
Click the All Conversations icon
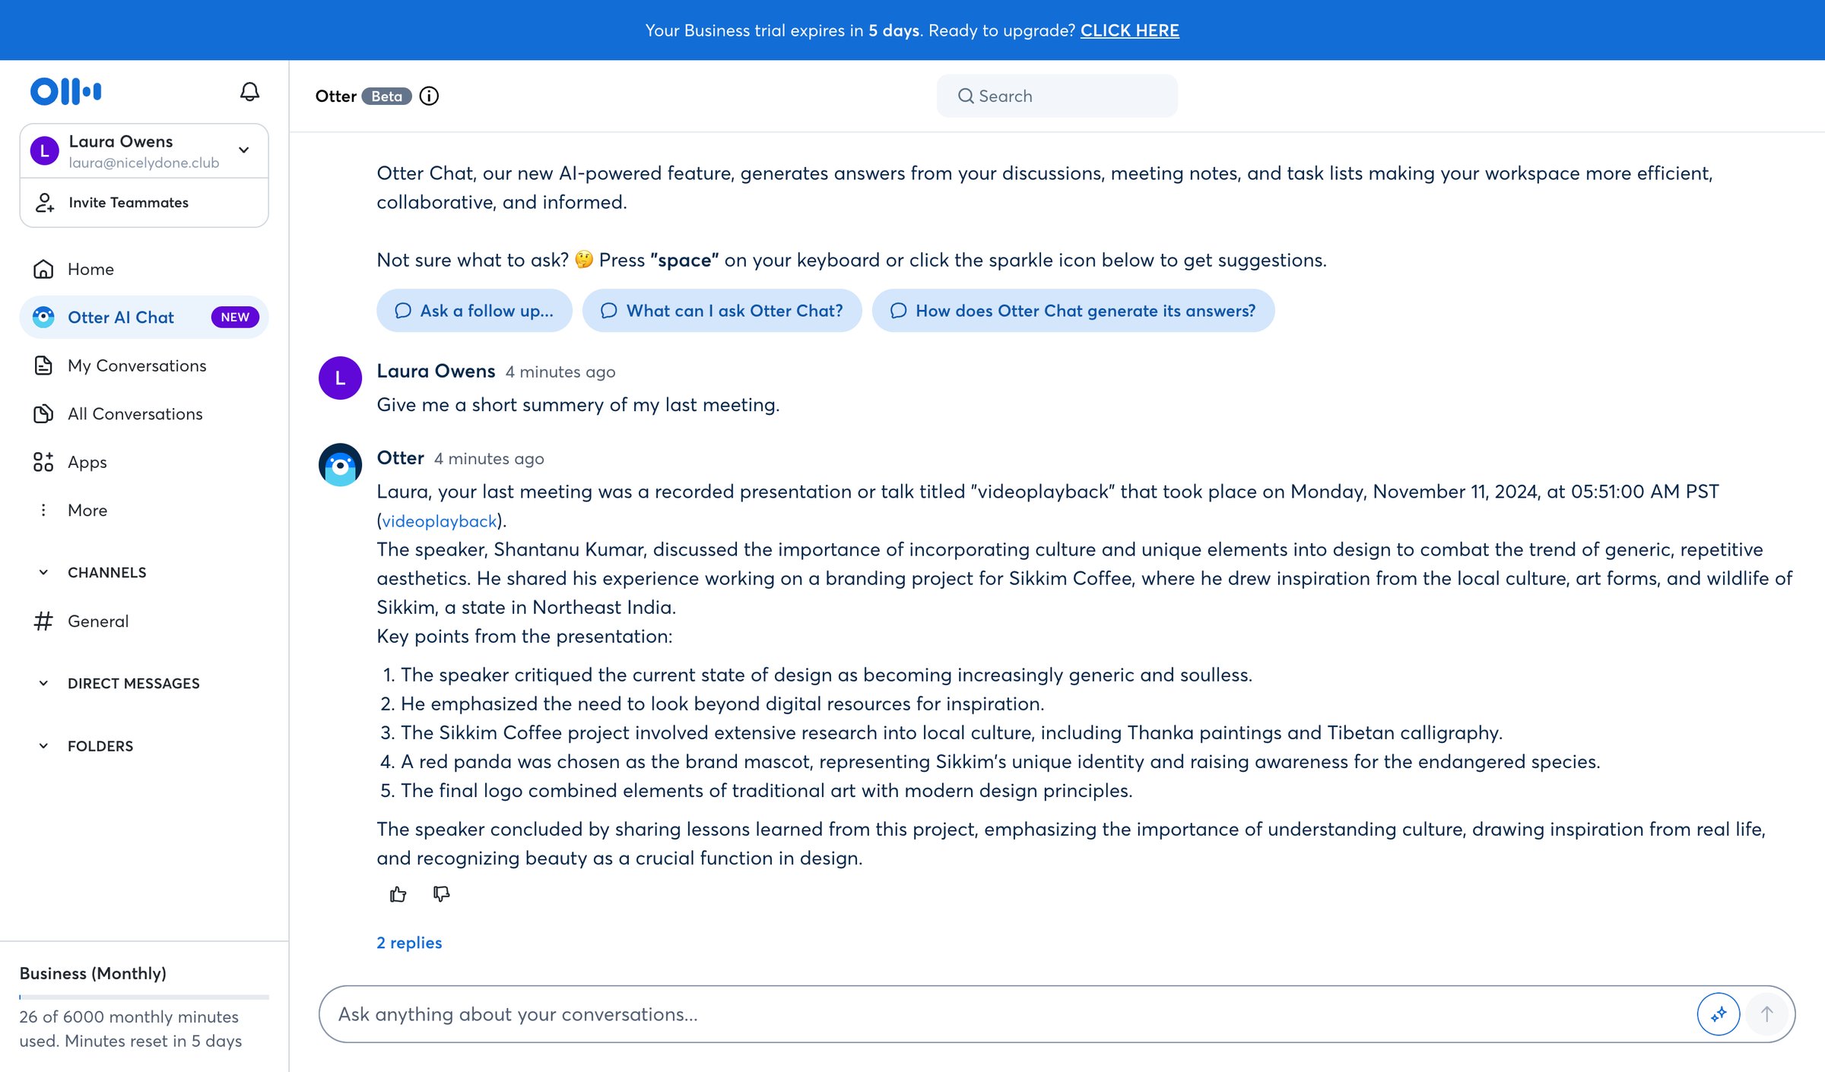(x=43, y=413)
